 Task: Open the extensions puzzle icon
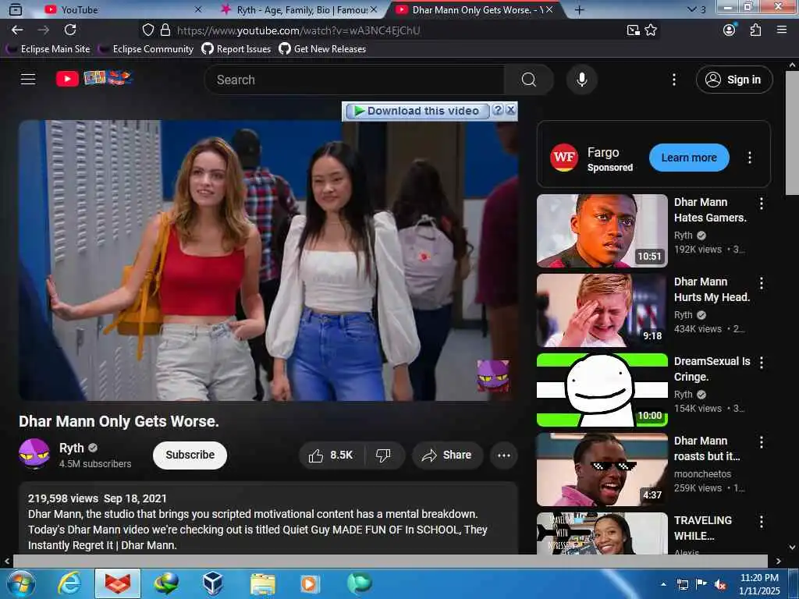(x=755, y=30)
